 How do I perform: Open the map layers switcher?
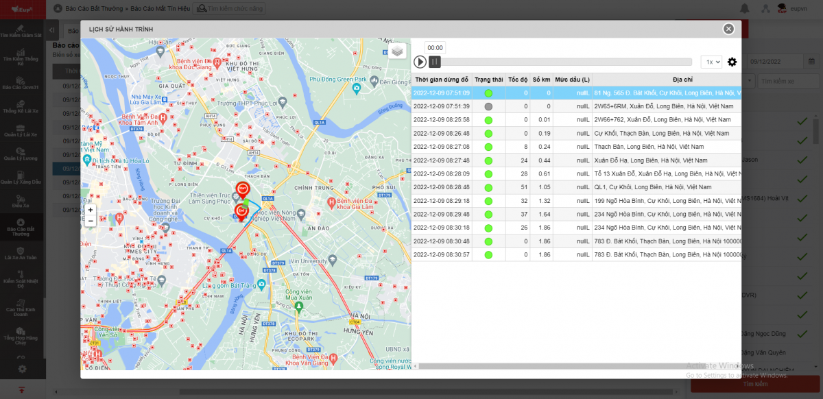[x=397, y=51]
